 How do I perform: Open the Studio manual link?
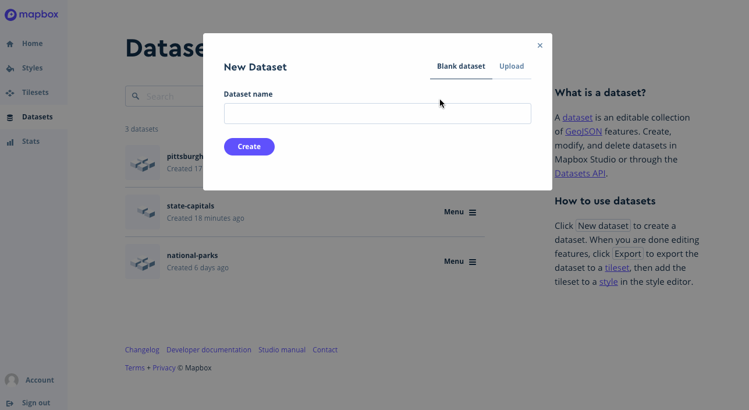pos(282,350)
